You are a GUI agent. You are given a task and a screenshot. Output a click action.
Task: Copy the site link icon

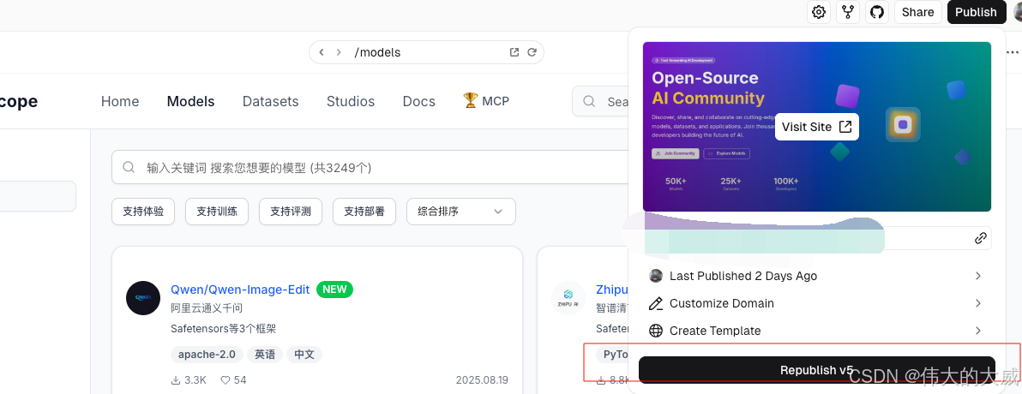pos(980,238)
